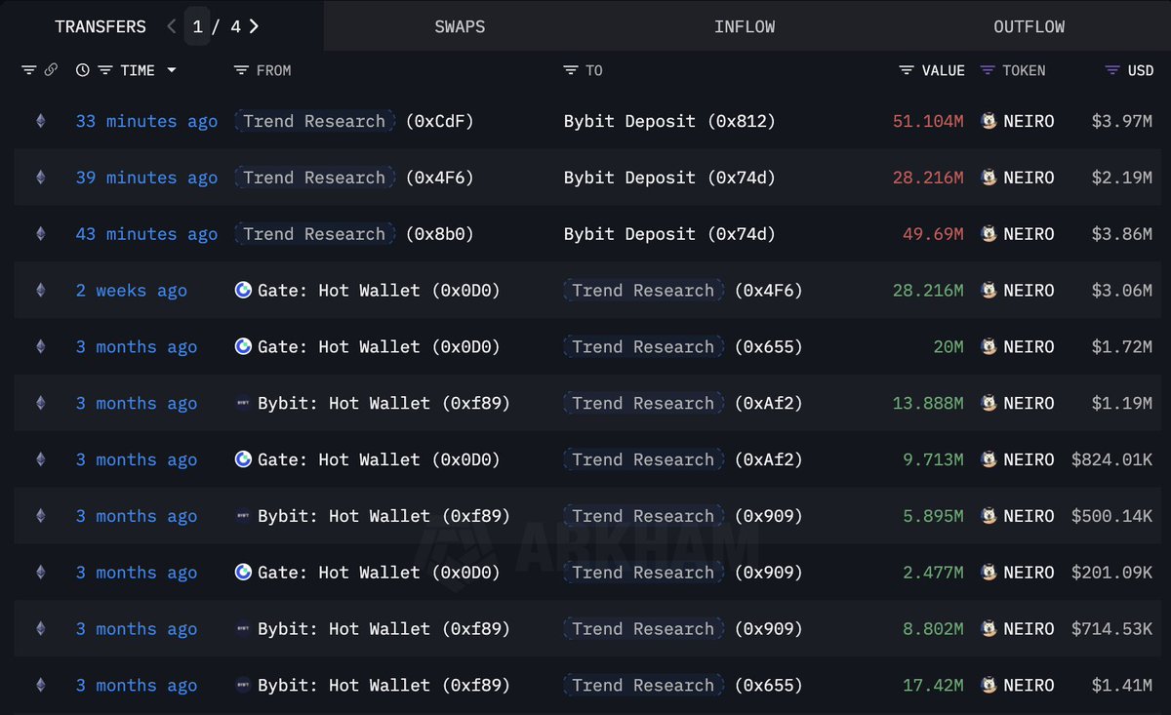1171x715 pixels.
Task: Click the current page number box
Action: [x=198, y=26]
